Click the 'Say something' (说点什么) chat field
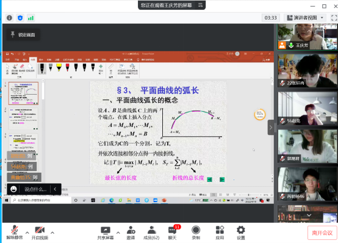The width and height of the screenshot is (338, 243). [35, 189]
